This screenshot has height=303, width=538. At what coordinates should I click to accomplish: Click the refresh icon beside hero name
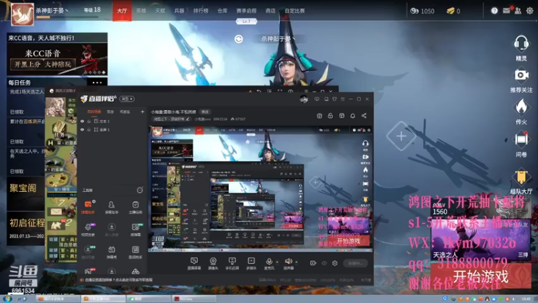click(239, 39)
